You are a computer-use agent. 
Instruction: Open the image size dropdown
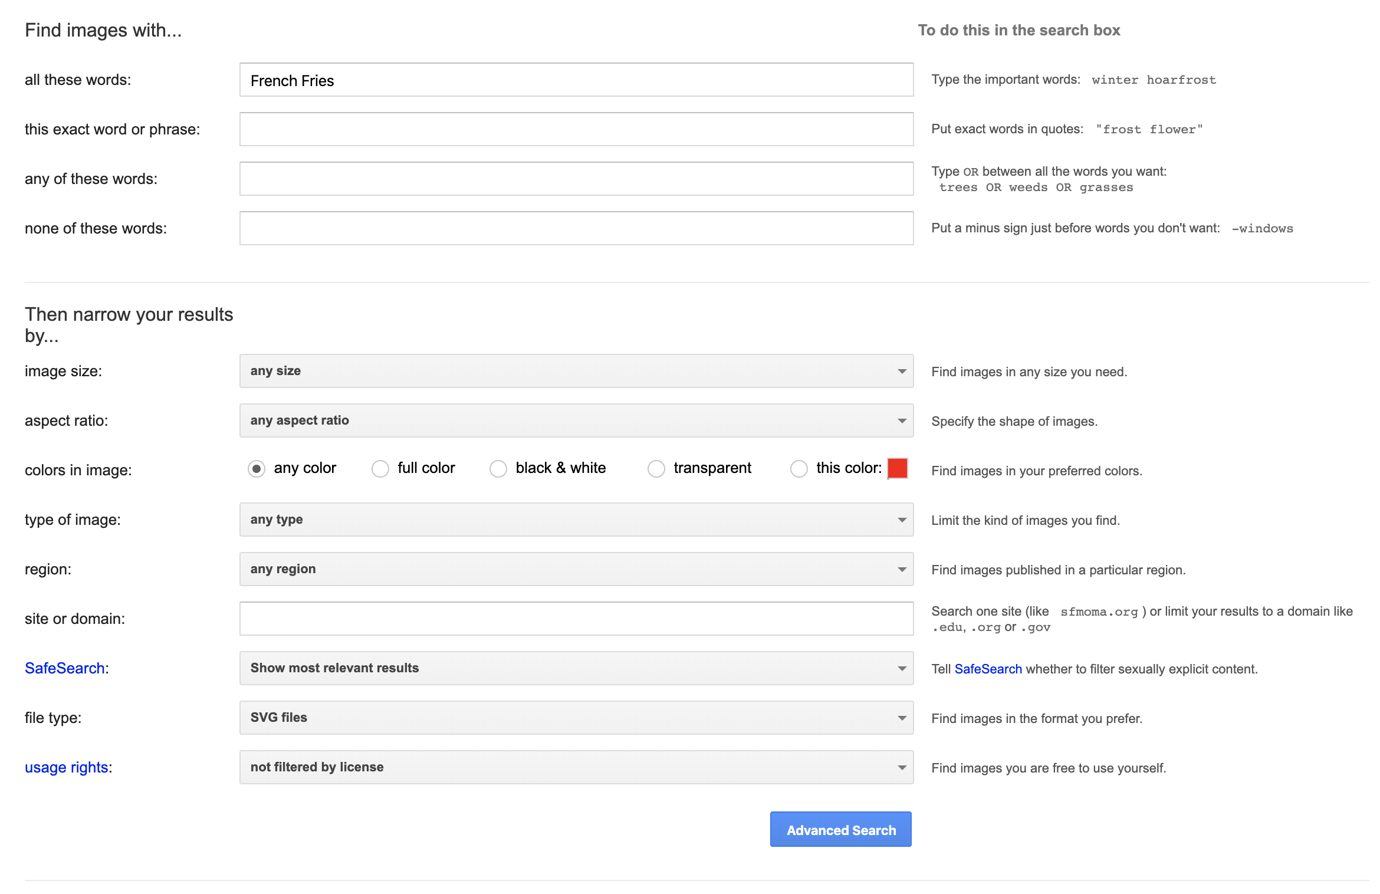(x=576, y=371)
